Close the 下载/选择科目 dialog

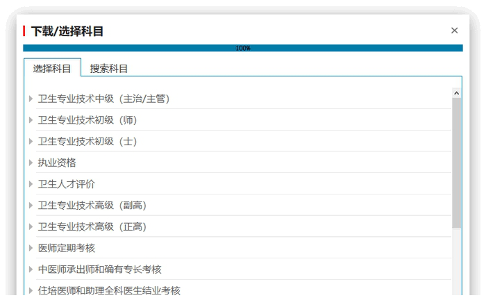click(454, 31)
